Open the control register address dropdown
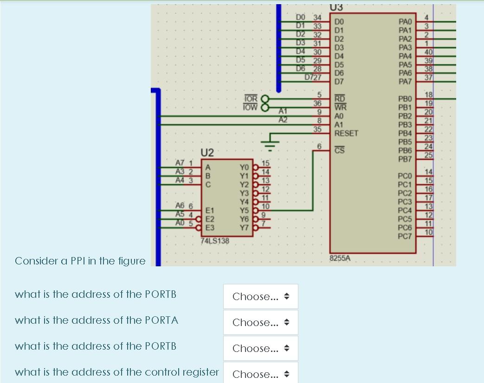484x383 pixels. pyautogui.click(x=260, y=373)
